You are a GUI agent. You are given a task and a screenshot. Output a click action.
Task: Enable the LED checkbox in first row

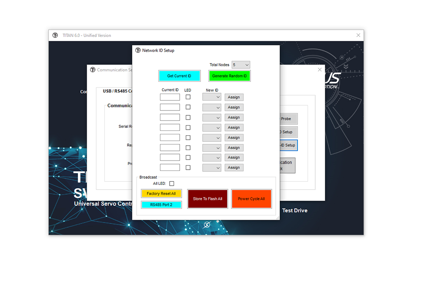pyautogui.click(x=188, y=97)
